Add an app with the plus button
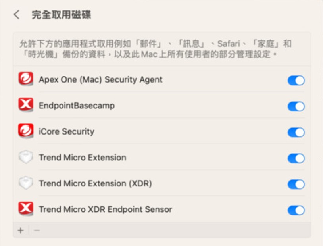 pos(21,230)
